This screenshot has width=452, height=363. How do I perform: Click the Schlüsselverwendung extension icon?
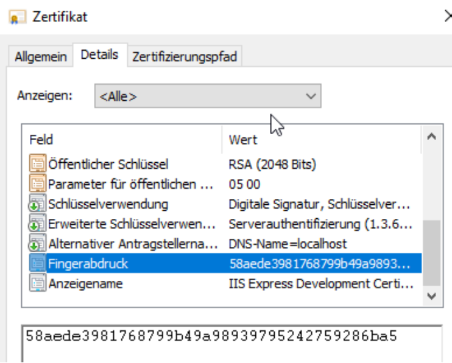click(37, 203)
